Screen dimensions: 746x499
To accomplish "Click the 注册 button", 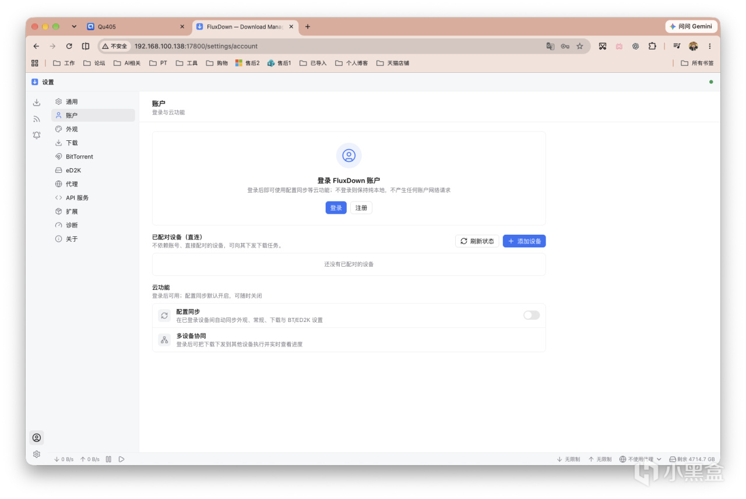I will (x=361, y=208).
